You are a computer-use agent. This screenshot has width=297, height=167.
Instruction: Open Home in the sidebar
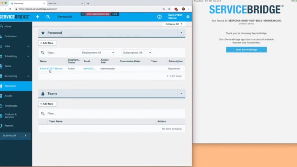[16, 26]
